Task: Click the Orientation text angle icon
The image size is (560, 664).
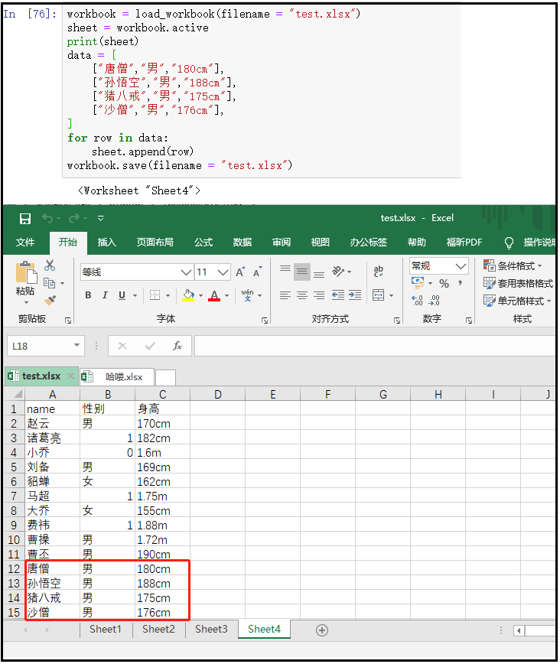Action: point(338,271)
